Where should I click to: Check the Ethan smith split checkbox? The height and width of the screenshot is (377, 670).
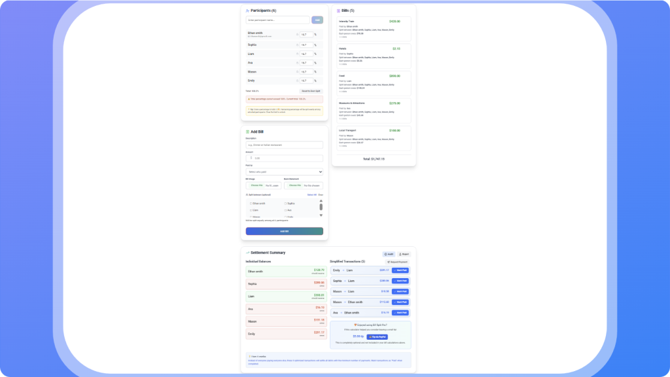coord(250,204)
